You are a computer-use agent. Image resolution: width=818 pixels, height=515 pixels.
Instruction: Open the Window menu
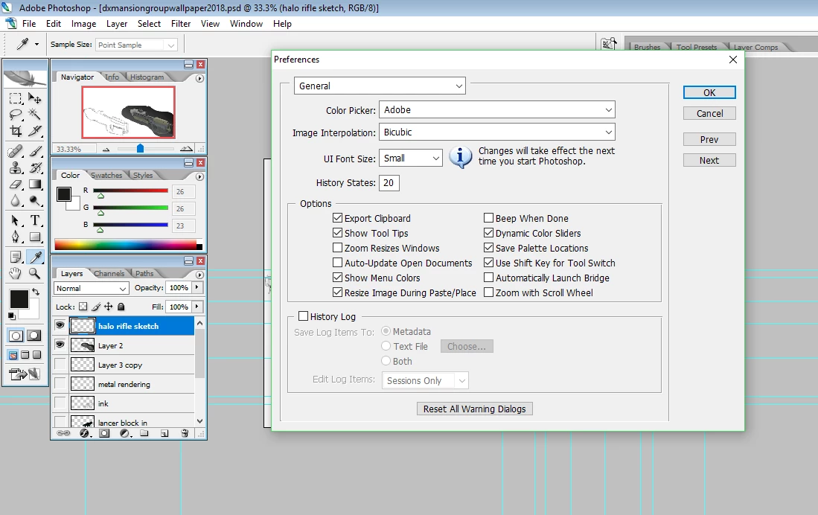246,24
